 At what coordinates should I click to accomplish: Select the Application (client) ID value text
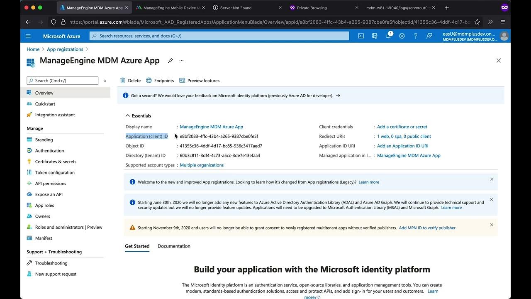pos(219,136)
